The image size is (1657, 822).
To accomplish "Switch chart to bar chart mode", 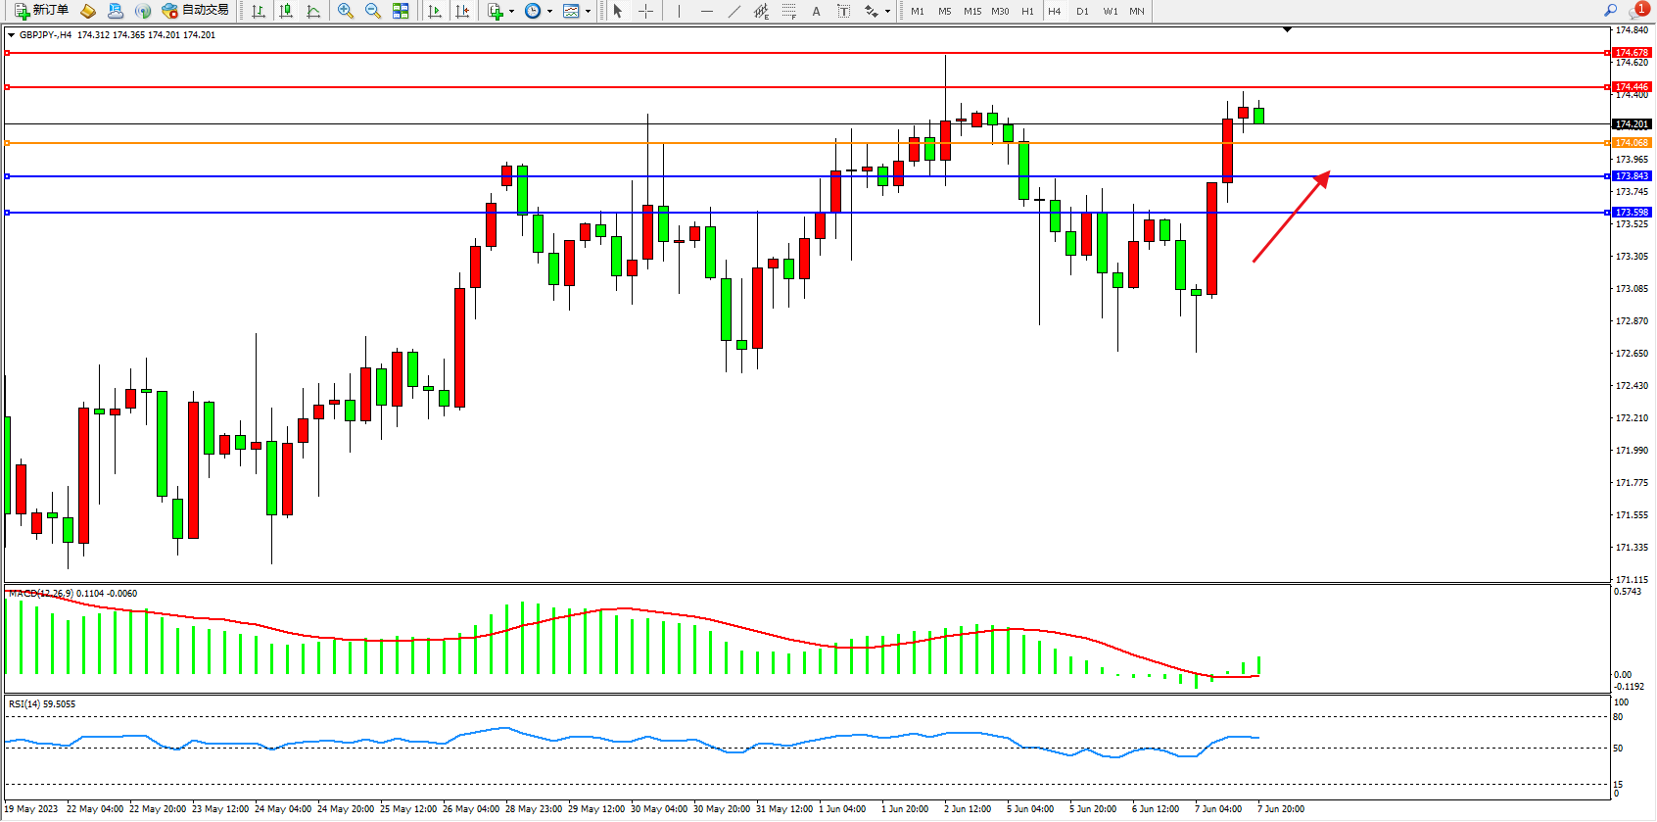I will click(259, 11).
